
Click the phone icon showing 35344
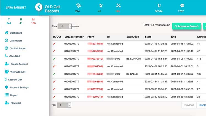[159, 6]
